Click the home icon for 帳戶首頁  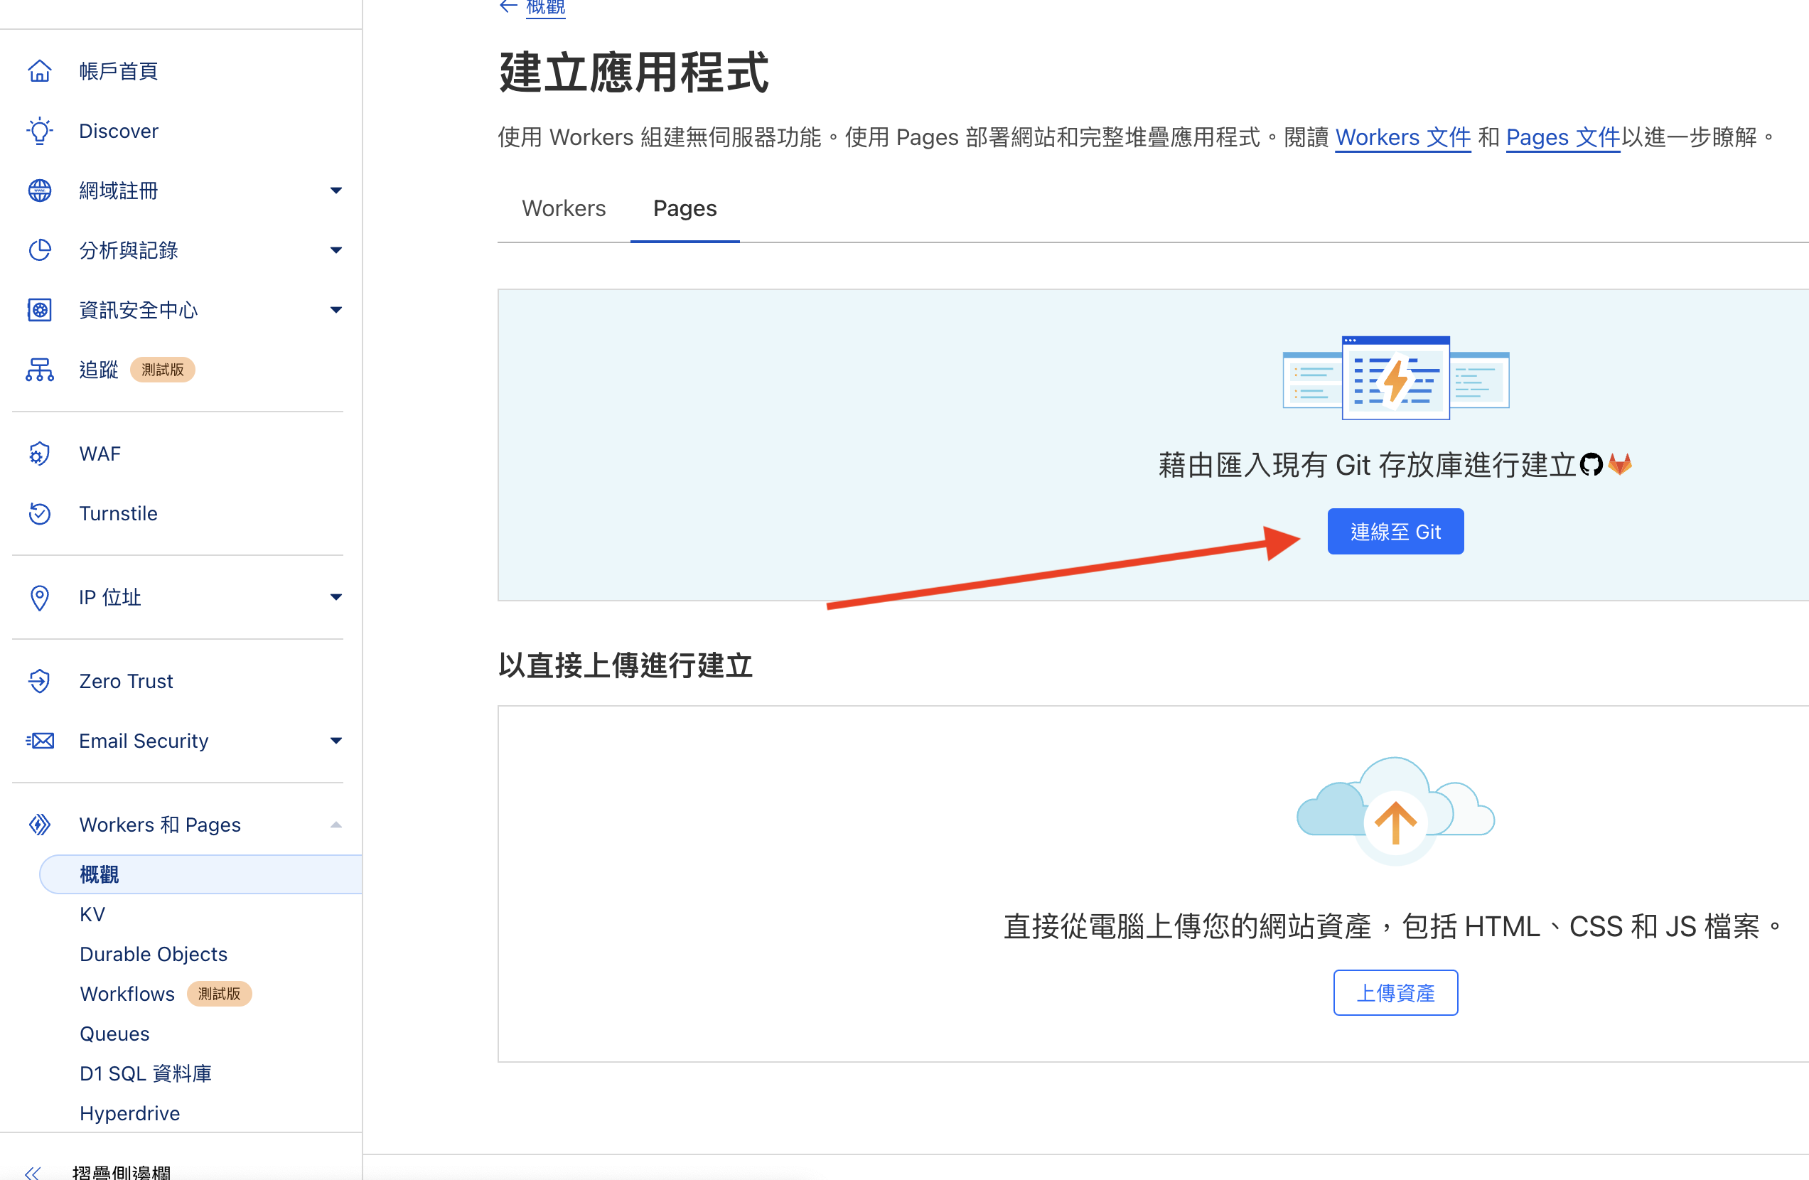pos(40,70)
